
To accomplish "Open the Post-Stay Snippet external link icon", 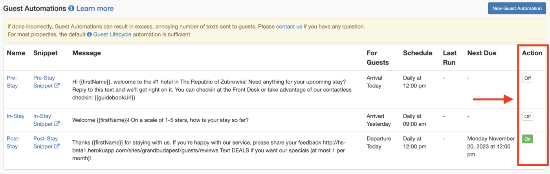I will point(57,146).
